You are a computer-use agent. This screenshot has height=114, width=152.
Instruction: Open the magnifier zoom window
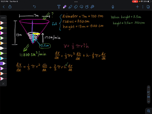tap(149, 111)
